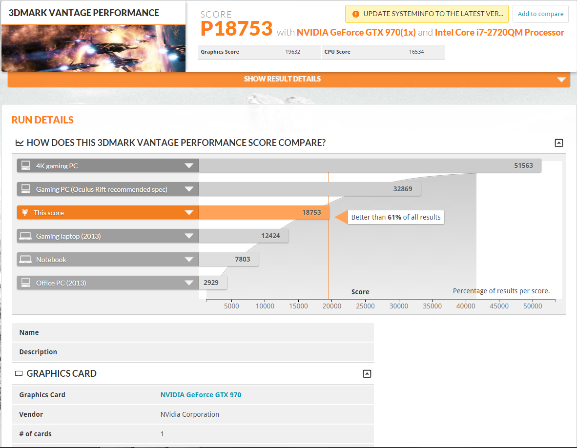
Task: Click the CPU Score 16534 cell
Action: [x=383, y=52]
